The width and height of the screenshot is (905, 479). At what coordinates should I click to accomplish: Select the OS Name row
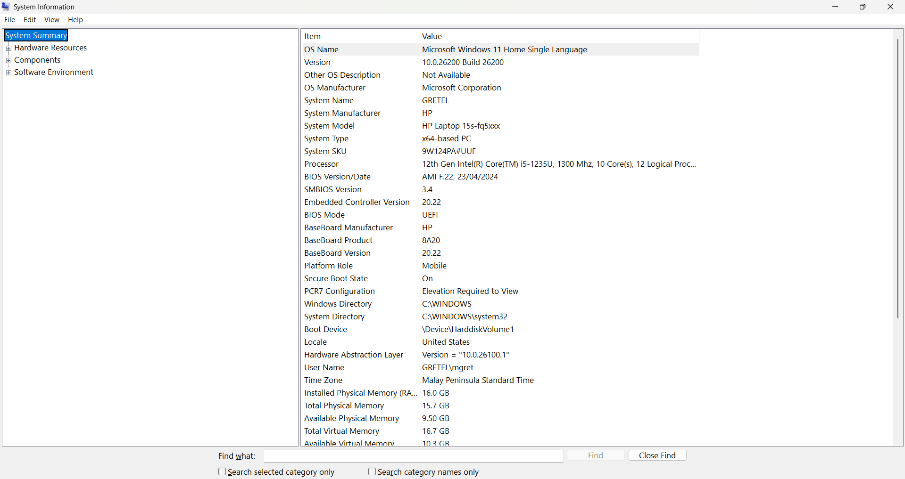500,49
